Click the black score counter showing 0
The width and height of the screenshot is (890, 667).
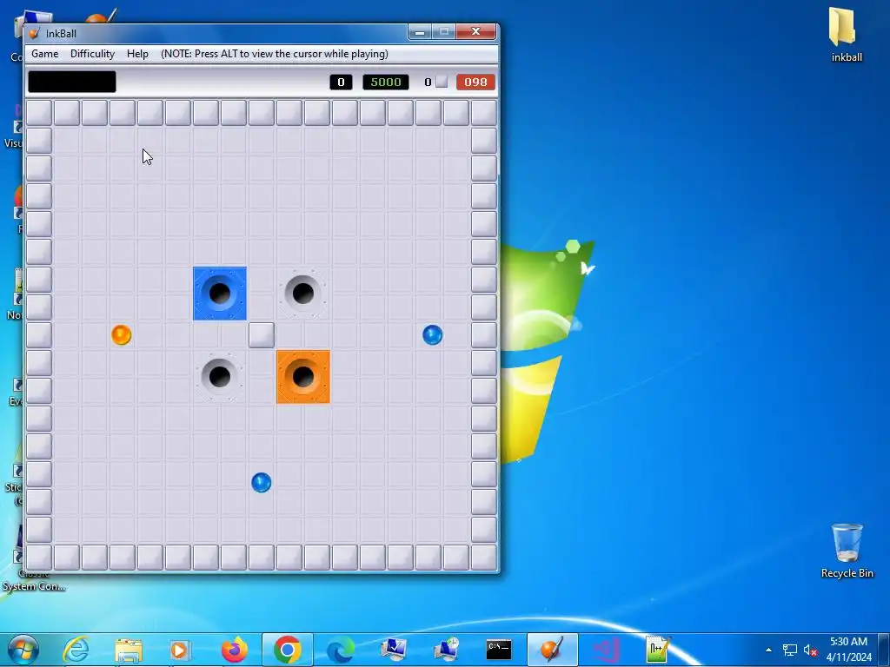click(x=341, y=83)
